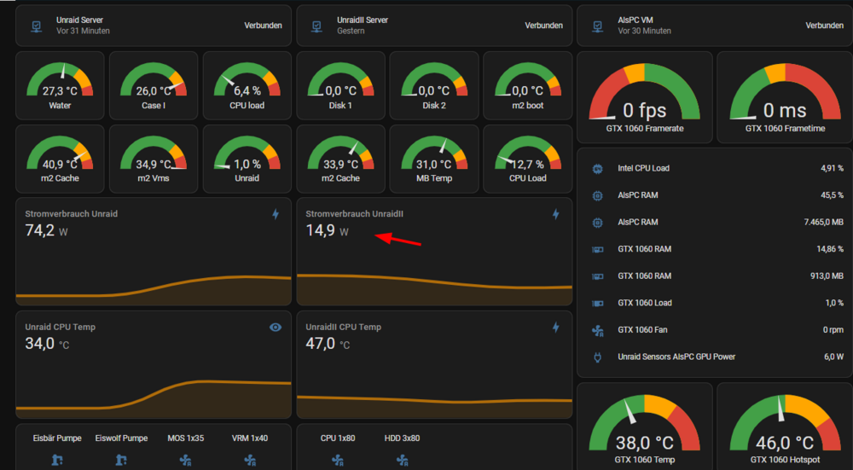
Task: Click Verbunden status of Unraid Server
Action: (264, 26)
